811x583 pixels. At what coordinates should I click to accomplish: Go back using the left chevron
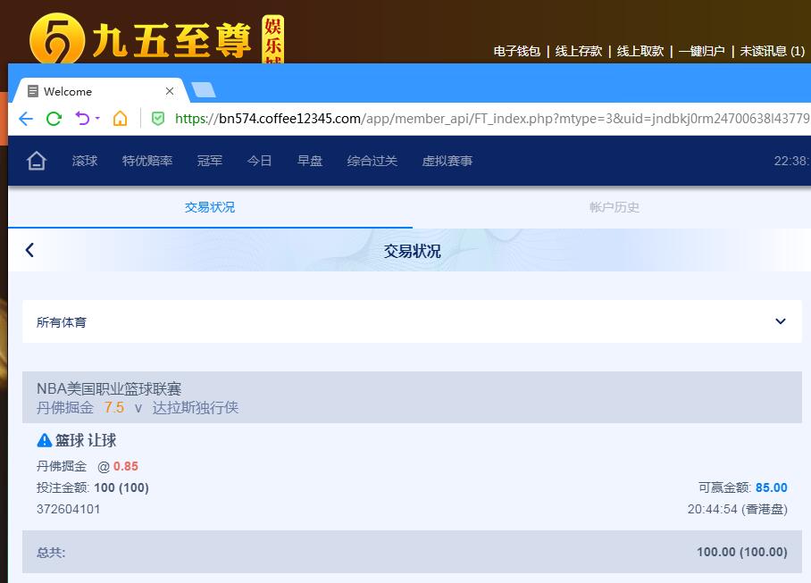point(29,250)
